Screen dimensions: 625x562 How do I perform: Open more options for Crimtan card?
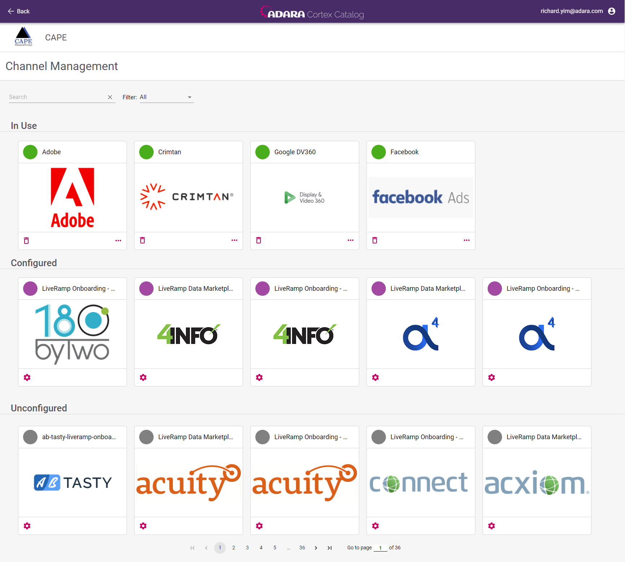point(234,241)
